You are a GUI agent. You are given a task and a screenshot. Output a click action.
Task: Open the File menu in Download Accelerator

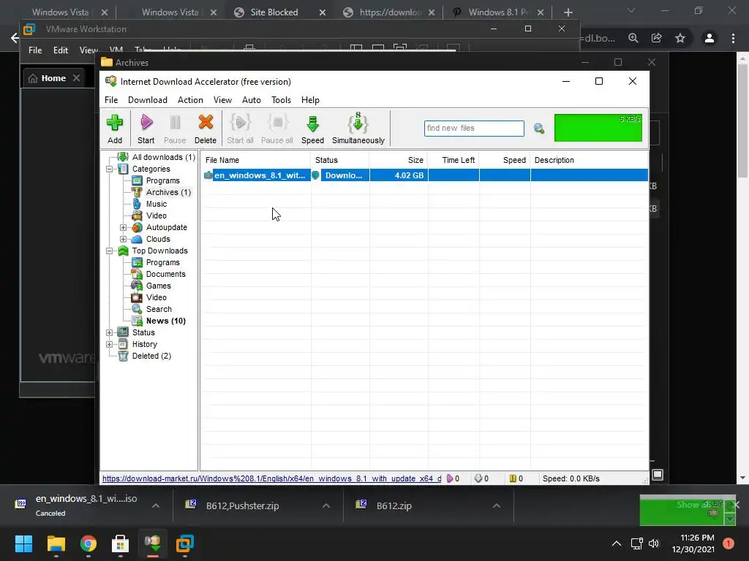pos(111,99)
